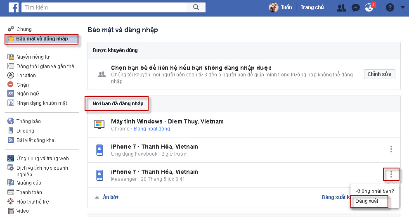Open Nhận dạng khuôn mặt settings
The width and height of the screenshot is (409, 218).
(42, 103)
